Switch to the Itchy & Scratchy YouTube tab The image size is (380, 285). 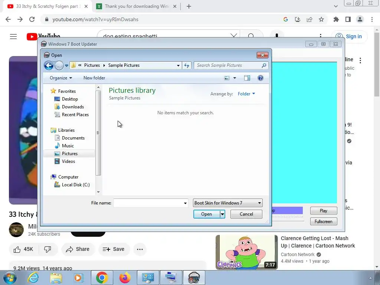click(47, 6)
